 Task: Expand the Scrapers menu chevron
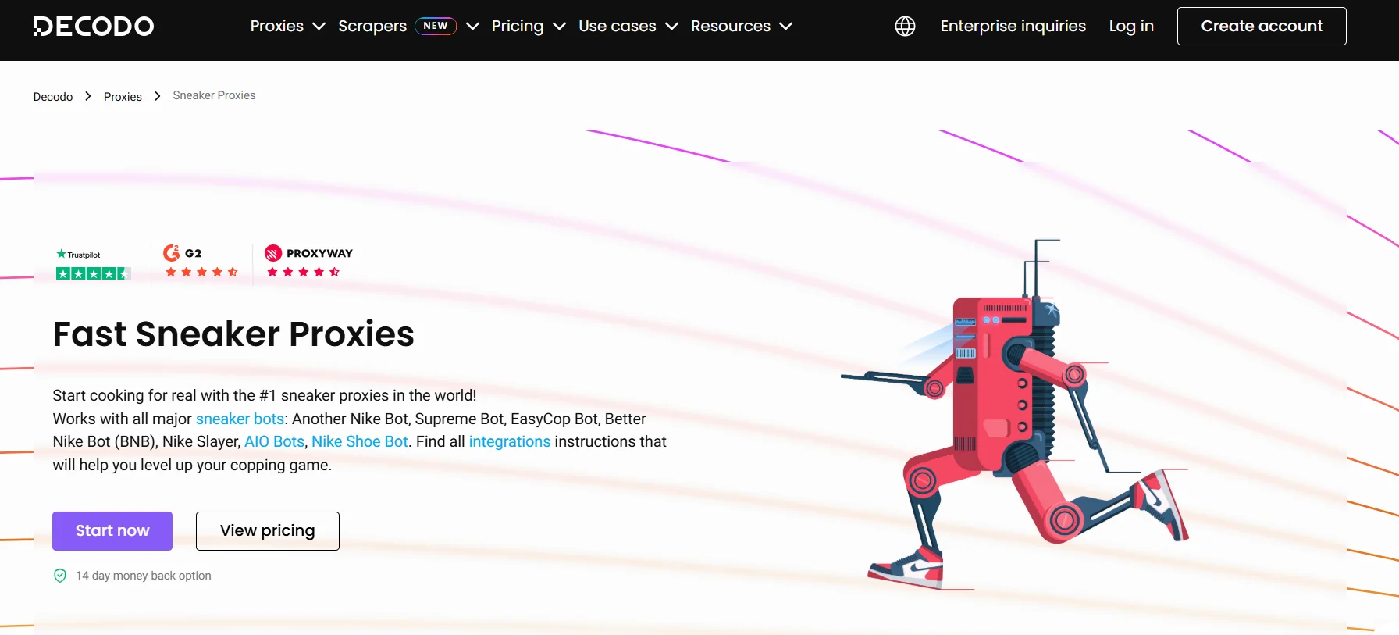(472, 27)
